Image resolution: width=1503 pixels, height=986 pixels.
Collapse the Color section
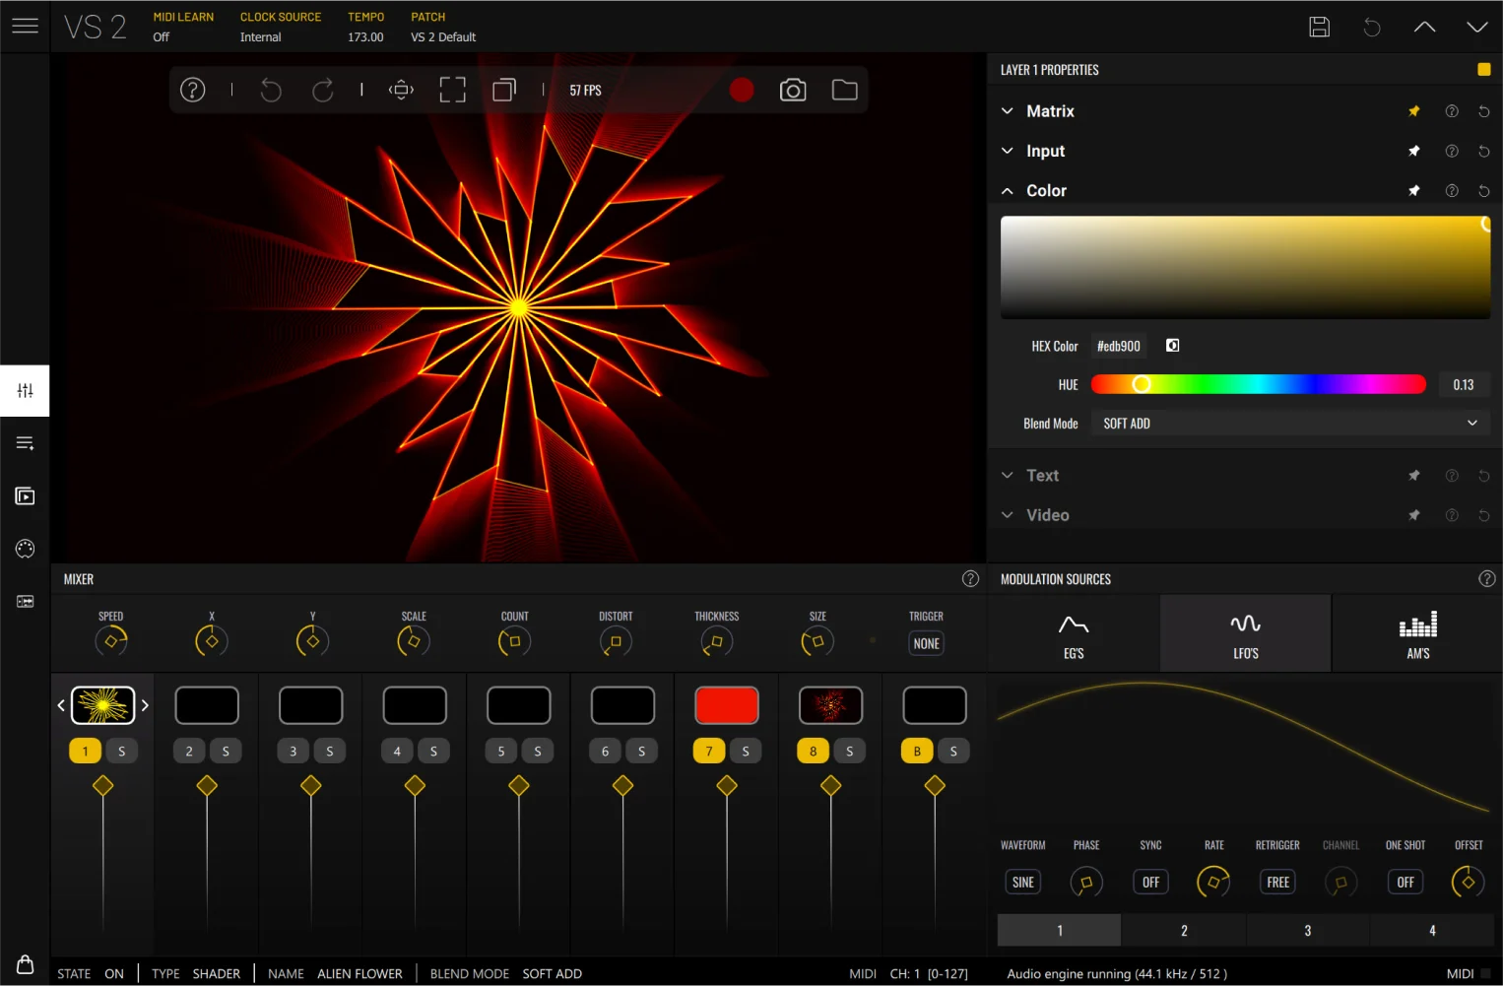pyautogui.click(x=1007, y=190)
